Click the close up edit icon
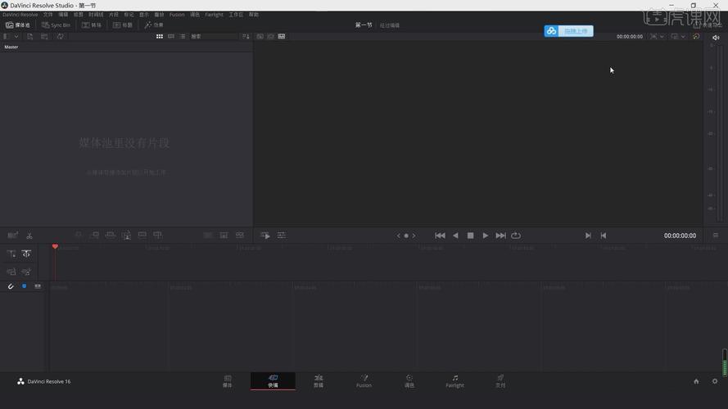Screen dimensions: 728x409 [x=126, y=236]
